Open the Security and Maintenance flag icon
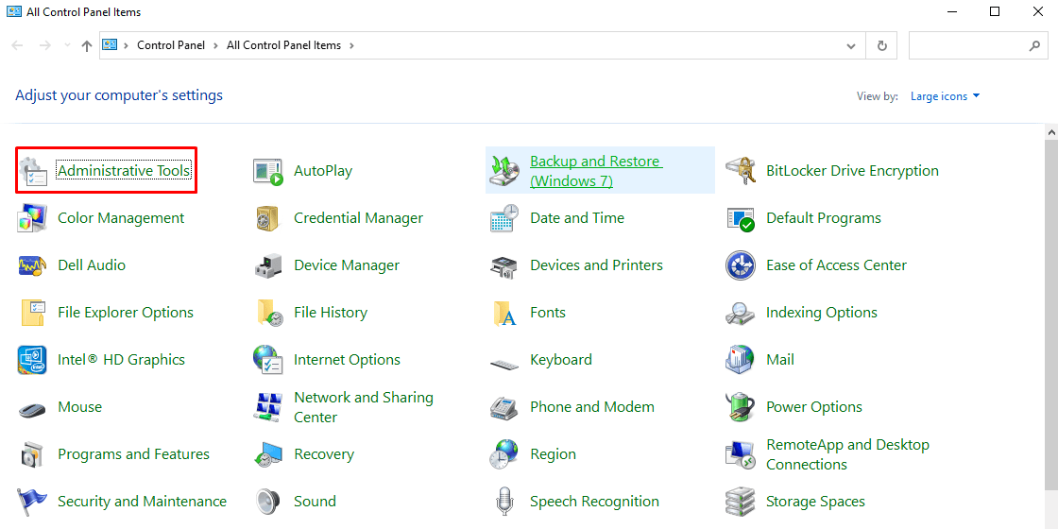 (x=32, y=502)
